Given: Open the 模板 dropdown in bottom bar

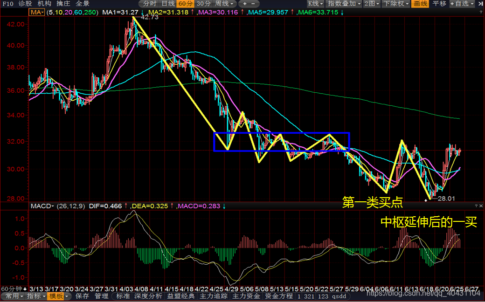Looking at the screenshot, I should pos(58,296).
